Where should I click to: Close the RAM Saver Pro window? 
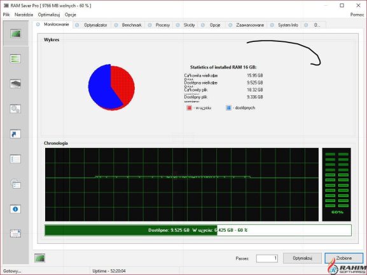click(x=358, y=5)
